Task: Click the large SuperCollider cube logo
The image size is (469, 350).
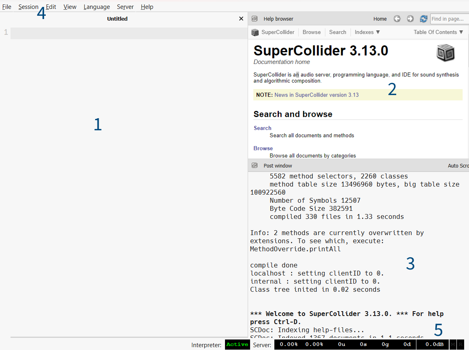Action: click(446, 53)
